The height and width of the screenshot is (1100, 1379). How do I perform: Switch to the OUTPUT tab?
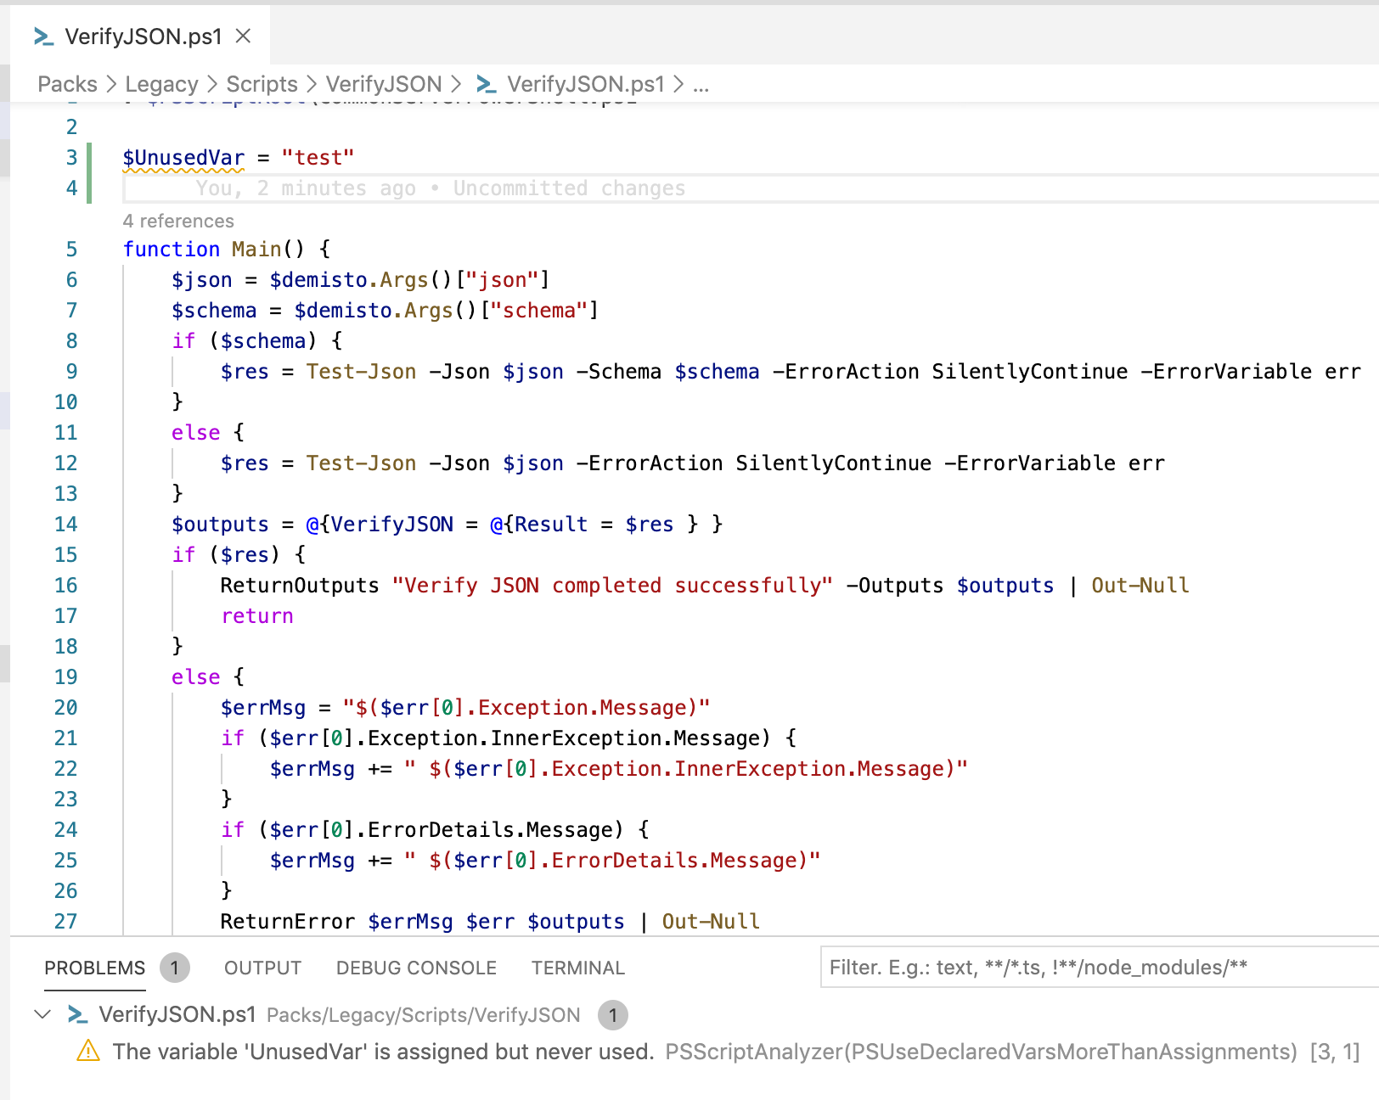[x=262, y=968]
